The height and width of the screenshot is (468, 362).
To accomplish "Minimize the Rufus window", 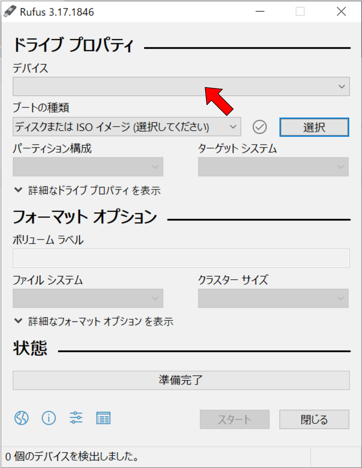I will tap(260, 12).
